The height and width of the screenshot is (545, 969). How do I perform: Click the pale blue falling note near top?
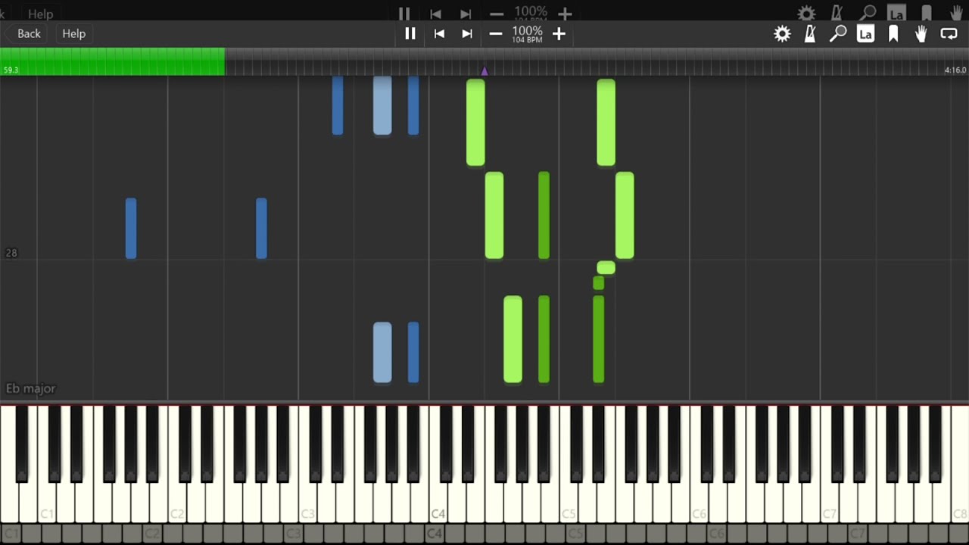382,105
